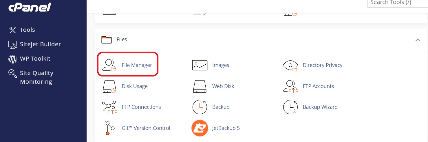Screen dimensions: 428x142
Task: Launch the Backup Wizard icon
Action: (x=290, y=107)
